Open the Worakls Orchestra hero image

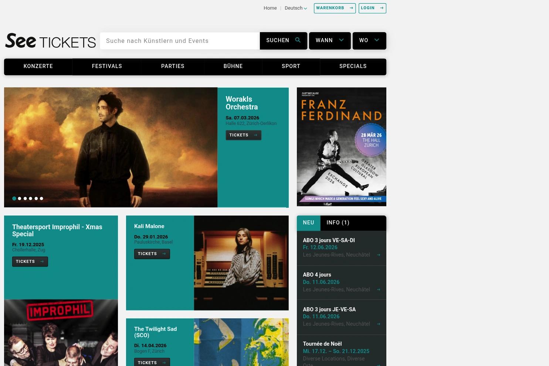[x=111, y=148]
